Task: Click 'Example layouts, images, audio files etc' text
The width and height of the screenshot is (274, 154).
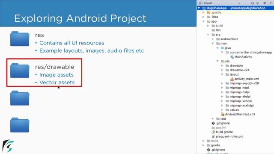Action: (92, 50)
